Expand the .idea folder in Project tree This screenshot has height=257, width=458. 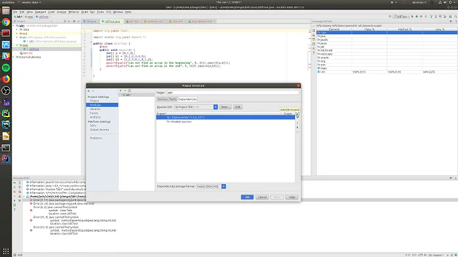(17, 29)
